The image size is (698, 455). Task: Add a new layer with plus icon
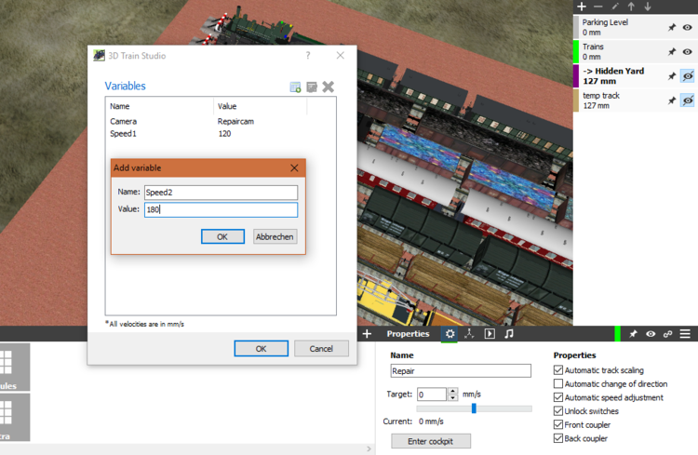(x=582, y=7)
